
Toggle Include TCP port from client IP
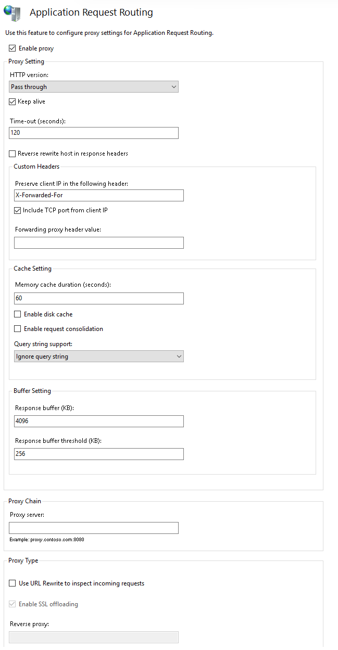[x=18, y=210]
